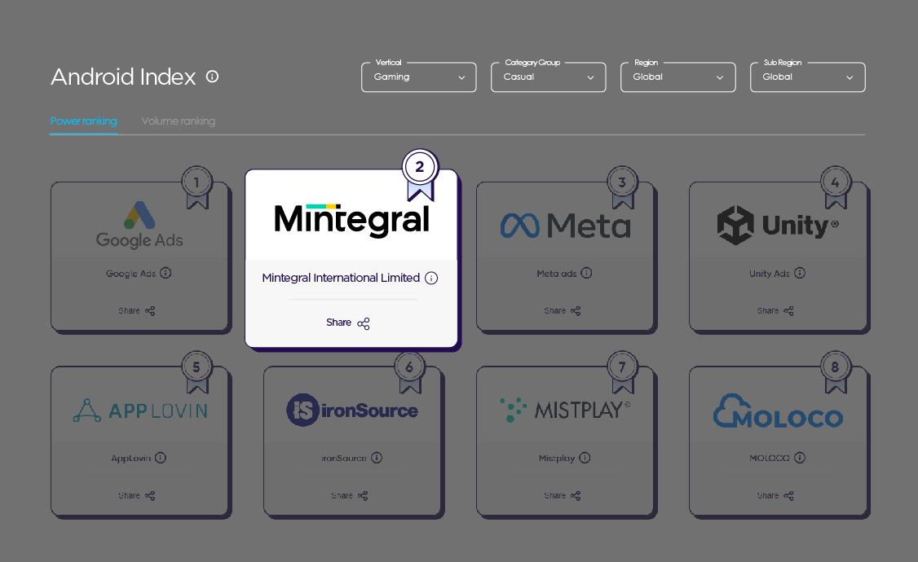The width and height of the screenshot is (918, 562).
Task: Click the rank 2 ribbon badge
Action: tap(420, 175)
